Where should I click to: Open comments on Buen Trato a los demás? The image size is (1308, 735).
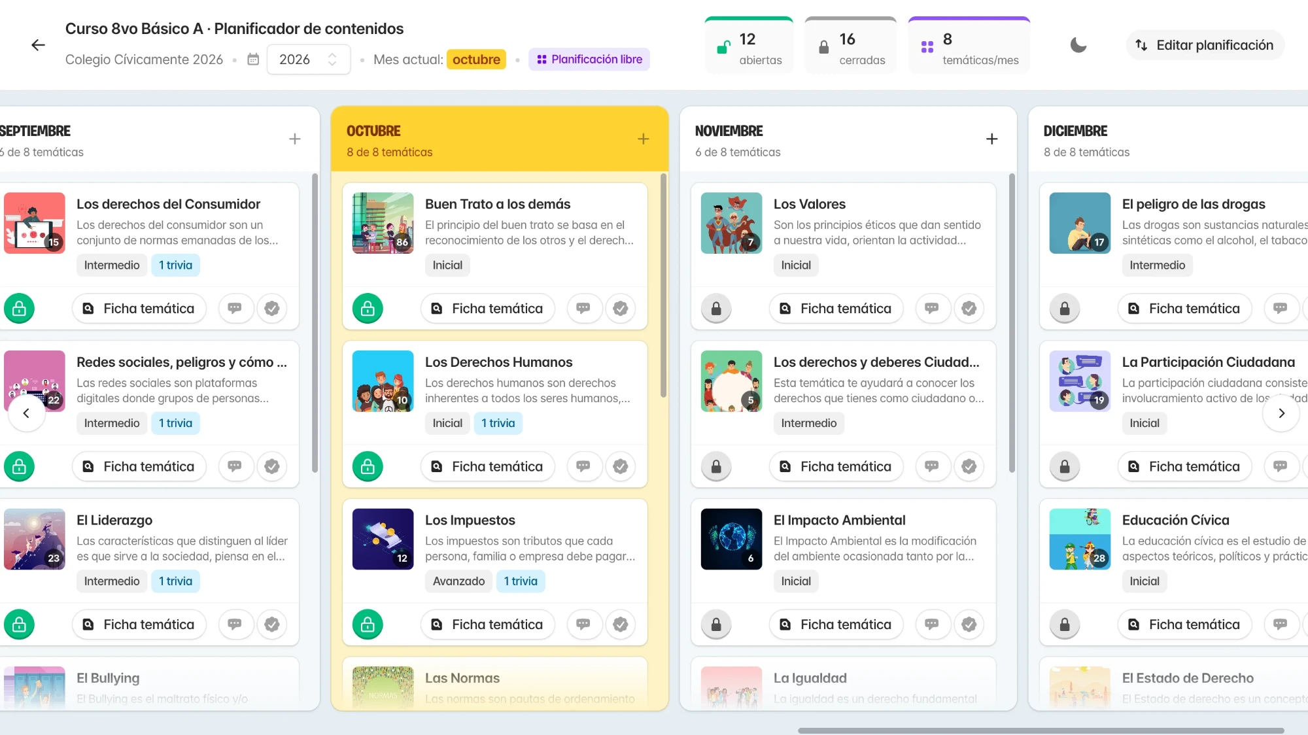point(583,309)
